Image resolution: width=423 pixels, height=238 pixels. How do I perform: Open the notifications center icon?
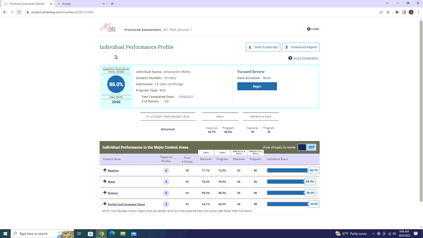pyautogui.click(x=416, y=234)
